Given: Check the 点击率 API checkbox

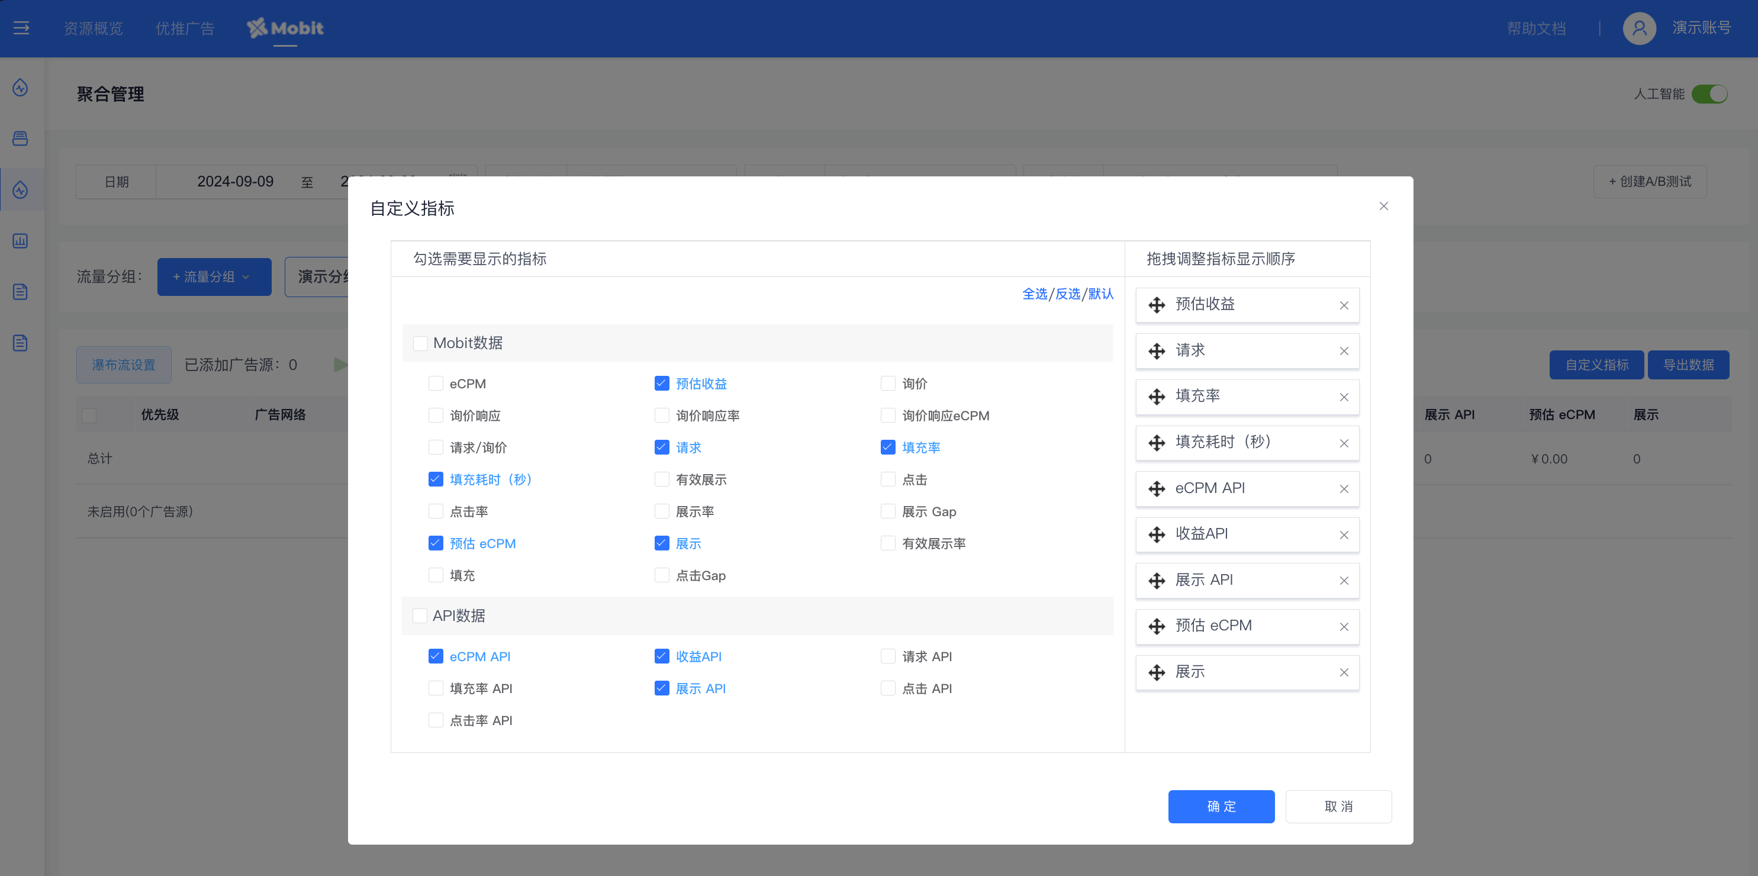Looking at the screenshot, I should tap(436, 720).
